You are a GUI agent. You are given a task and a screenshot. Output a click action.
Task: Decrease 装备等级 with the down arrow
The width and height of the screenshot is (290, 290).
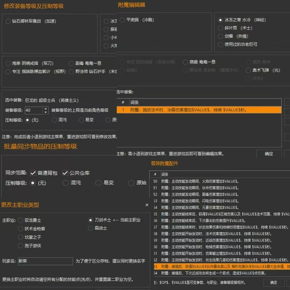click(46, 112)
